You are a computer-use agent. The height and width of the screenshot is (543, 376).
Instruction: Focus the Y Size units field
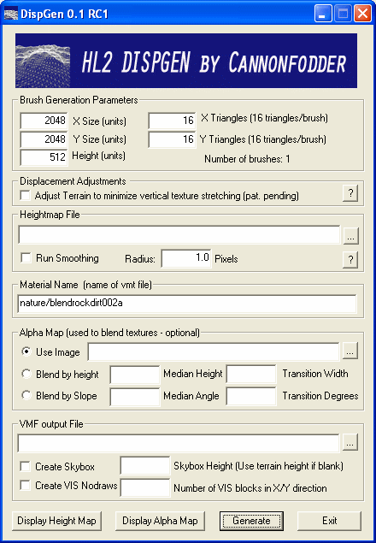point(44,139)
